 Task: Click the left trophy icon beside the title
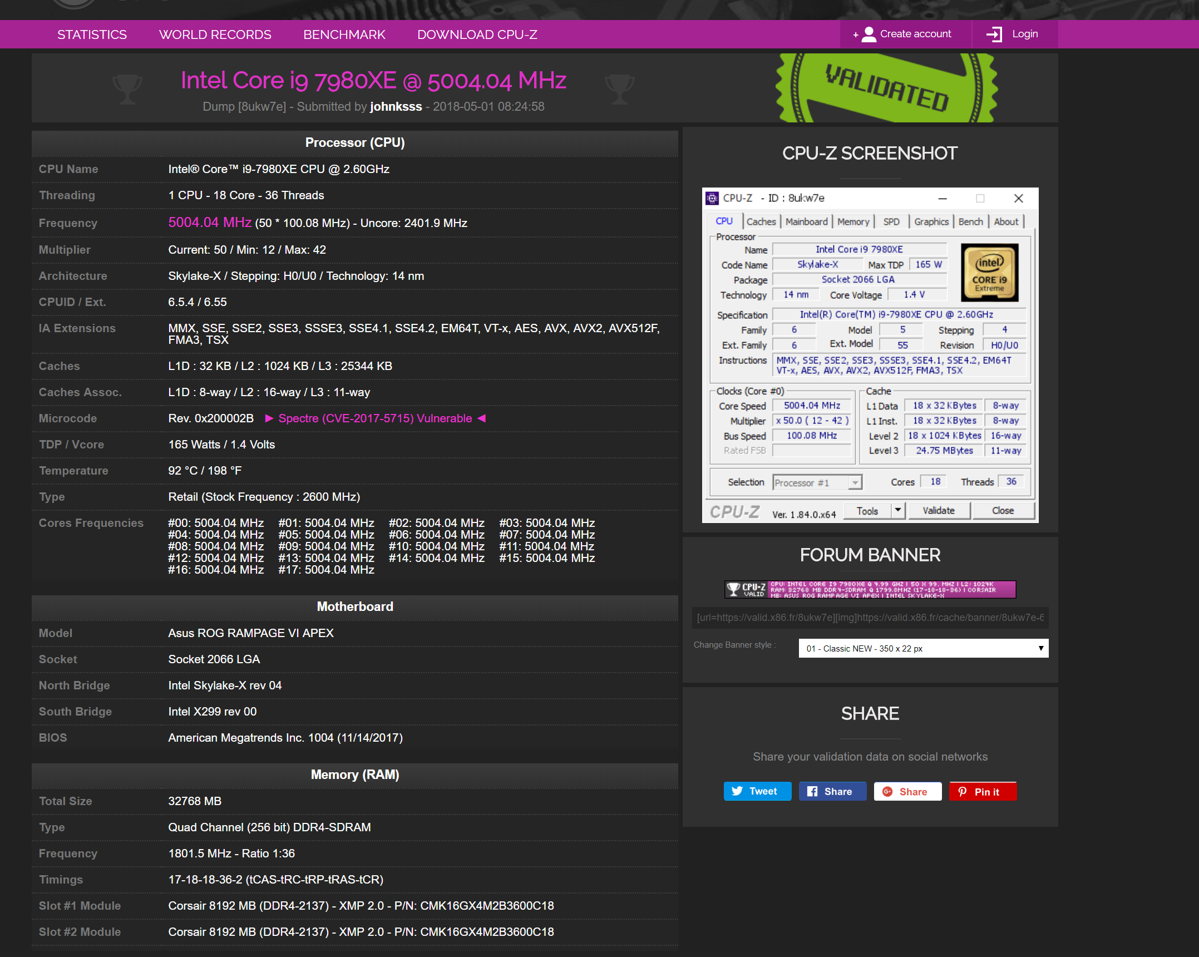(x=127, y=89)
